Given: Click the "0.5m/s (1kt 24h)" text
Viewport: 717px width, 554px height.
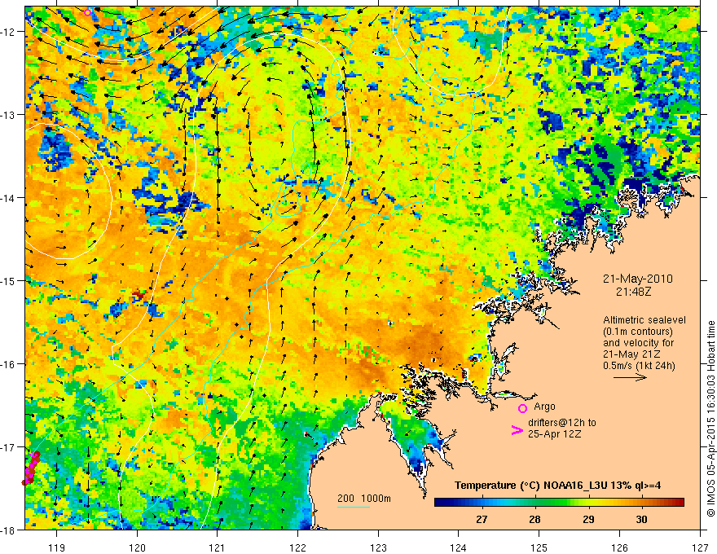Looking at the screenshot, I should (x=640, y=366).
